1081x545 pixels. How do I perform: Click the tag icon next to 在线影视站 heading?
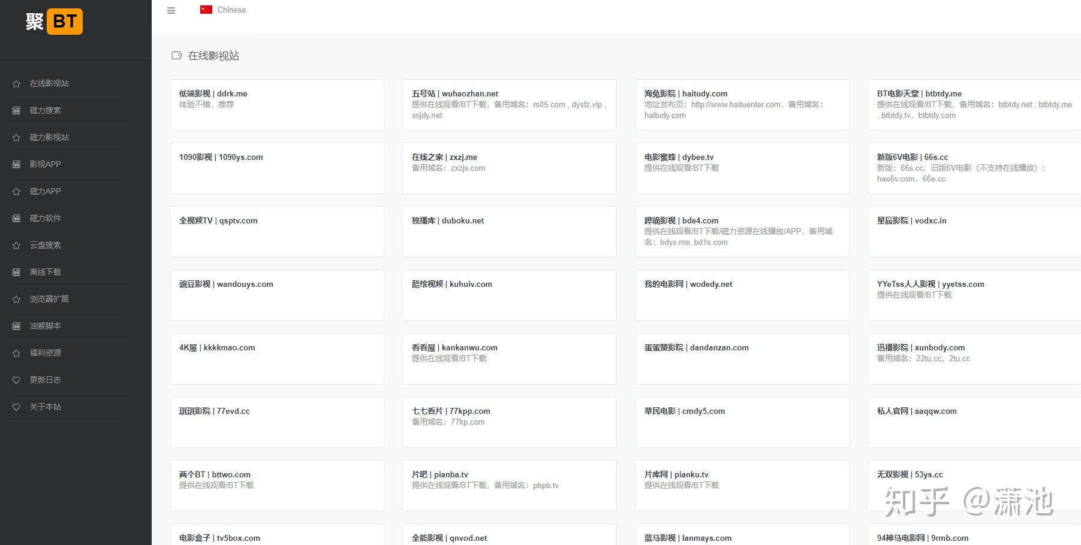176,56
